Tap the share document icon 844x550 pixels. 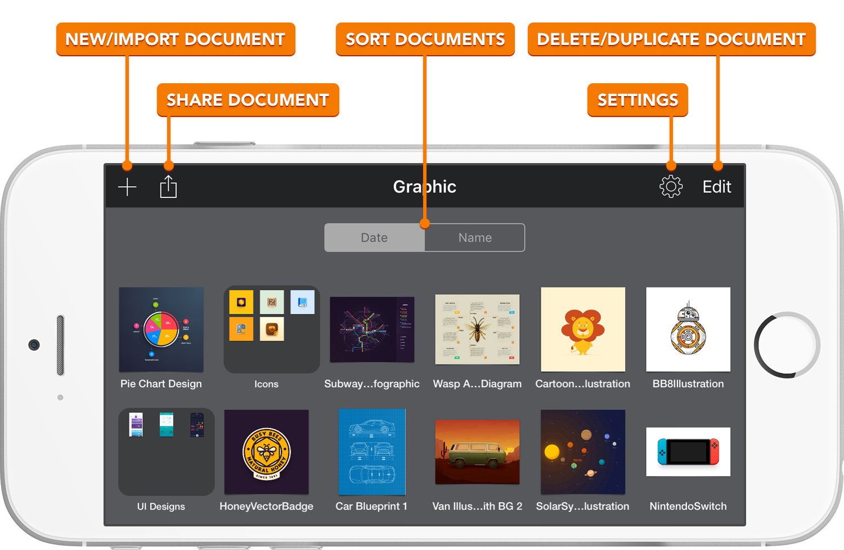click(168, 186)
